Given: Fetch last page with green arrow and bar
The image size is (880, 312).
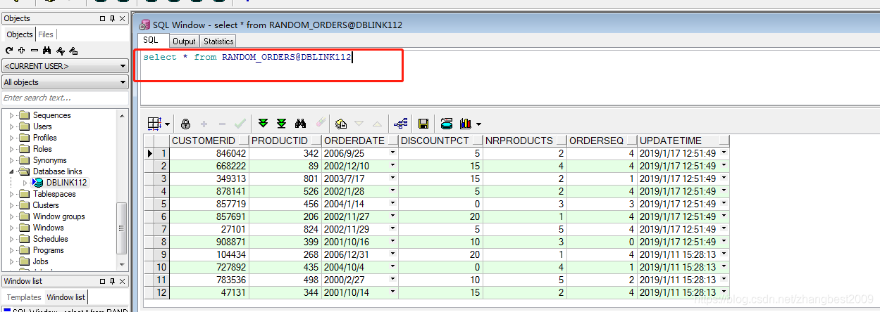Looking at the screenshot, I should pos(281,124).
